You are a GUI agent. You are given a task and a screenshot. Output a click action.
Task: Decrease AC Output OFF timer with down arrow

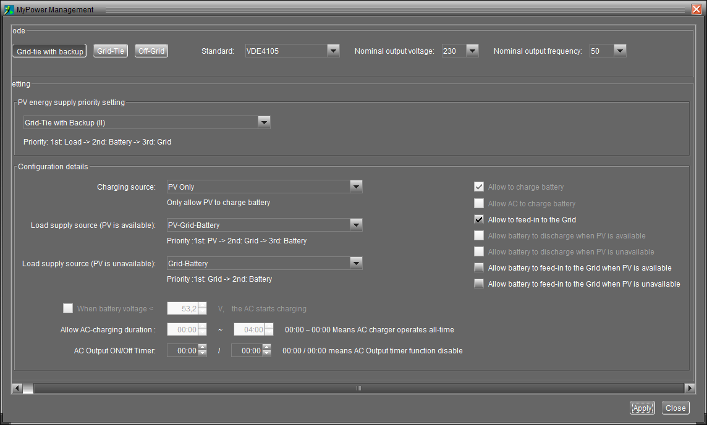[x=267, y=354]
